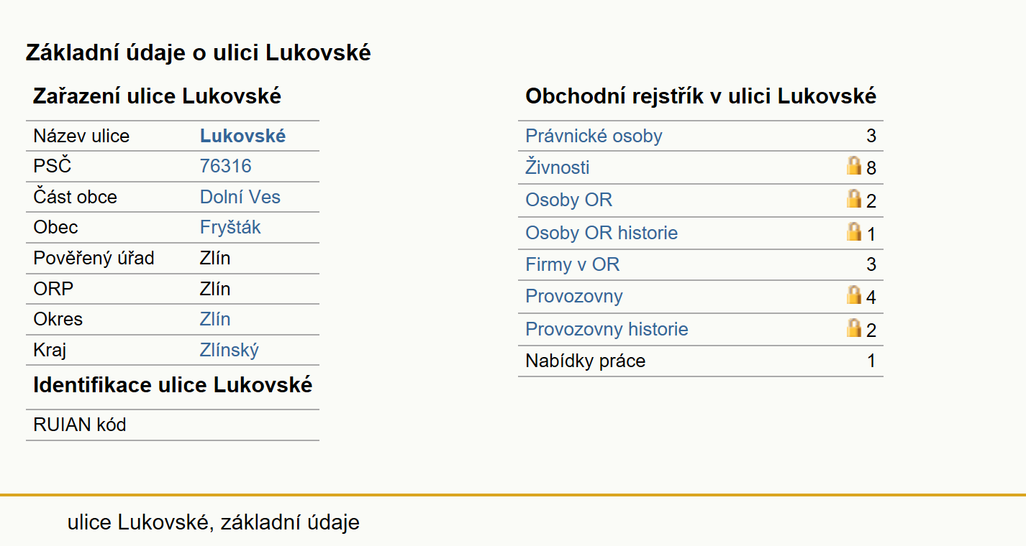Open the Provozovny historie link
This screenshot has height=546, width=1026.
(607, 330)
